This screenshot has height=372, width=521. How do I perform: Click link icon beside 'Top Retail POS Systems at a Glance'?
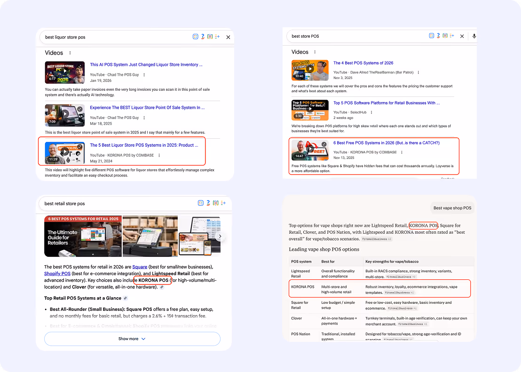coord(125,298)
